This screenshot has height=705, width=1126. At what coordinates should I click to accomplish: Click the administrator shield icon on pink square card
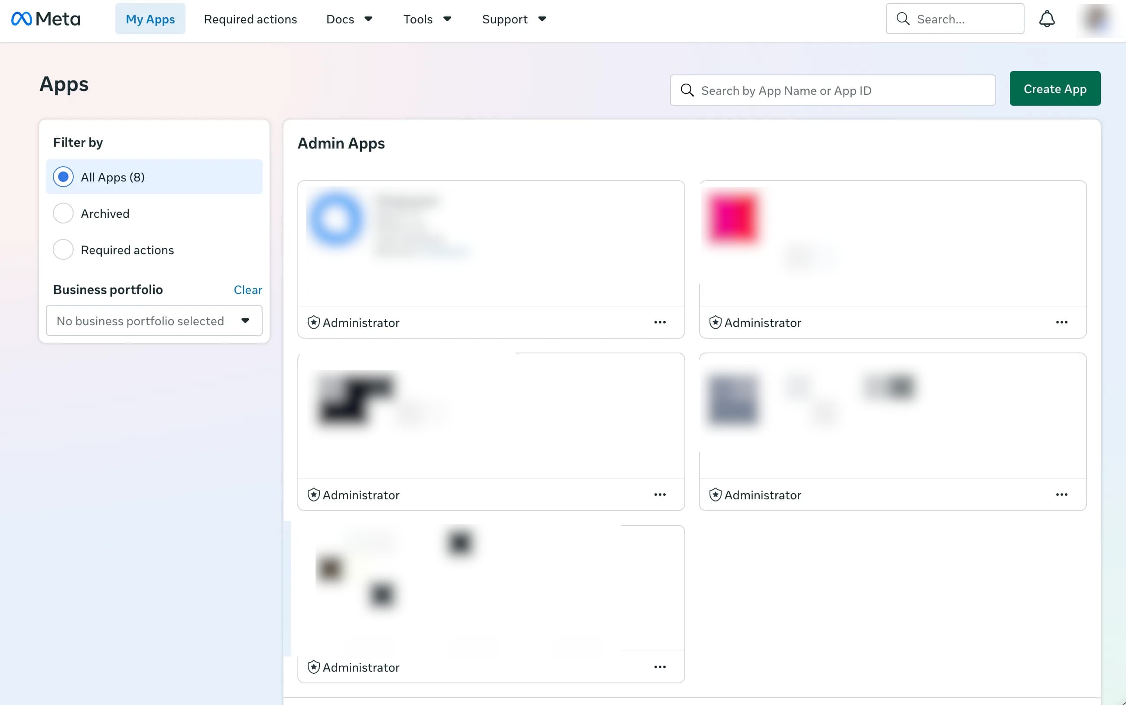click(716, 322)
